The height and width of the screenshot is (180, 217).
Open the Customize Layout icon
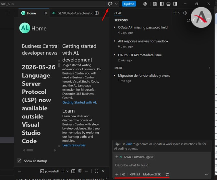tap(155, 4)
